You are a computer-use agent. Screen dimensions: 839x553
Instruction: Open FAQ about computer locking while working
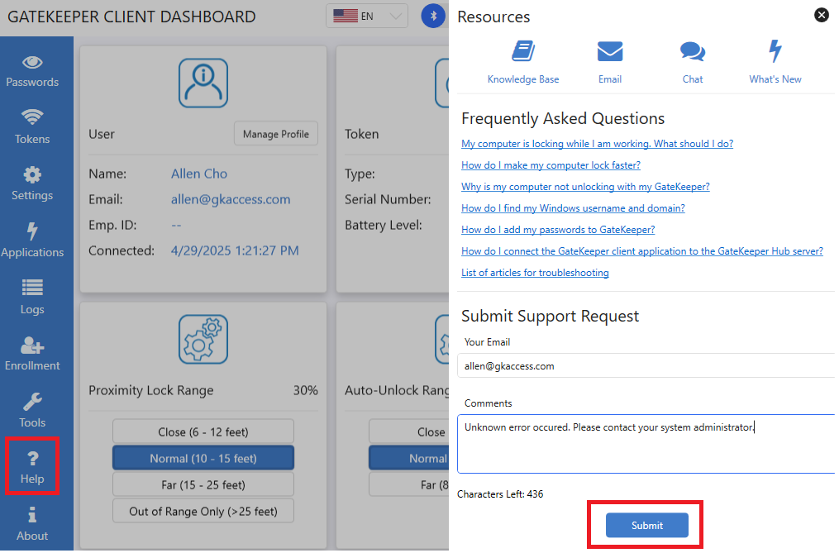coord(597,144)
